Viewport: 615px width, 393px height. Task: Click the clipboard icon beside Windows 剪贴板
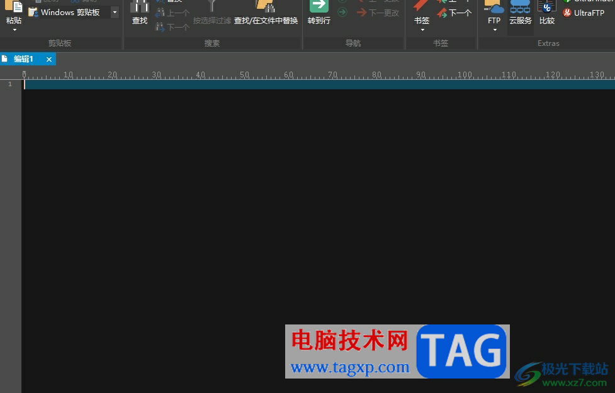pos(33,13)
